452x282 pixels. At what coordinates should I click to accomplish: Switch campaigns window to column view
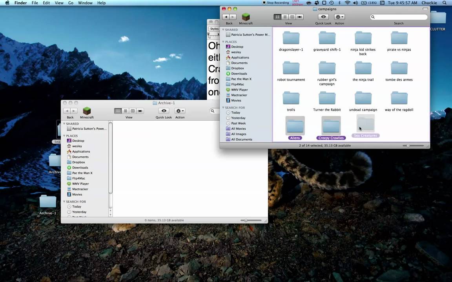(292, 17)
